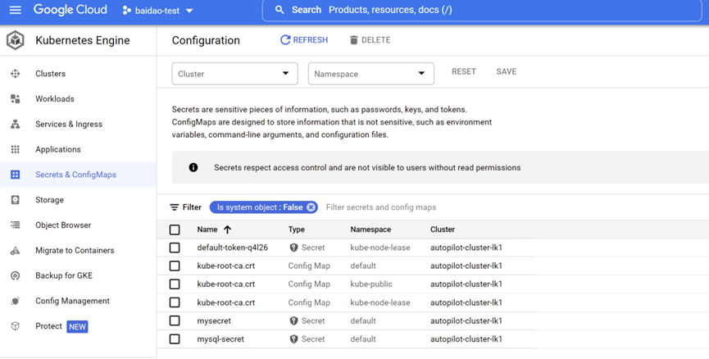Expand the Cluster dropdown
Viewport: 709px width, 359px height.
pos(234,74)
